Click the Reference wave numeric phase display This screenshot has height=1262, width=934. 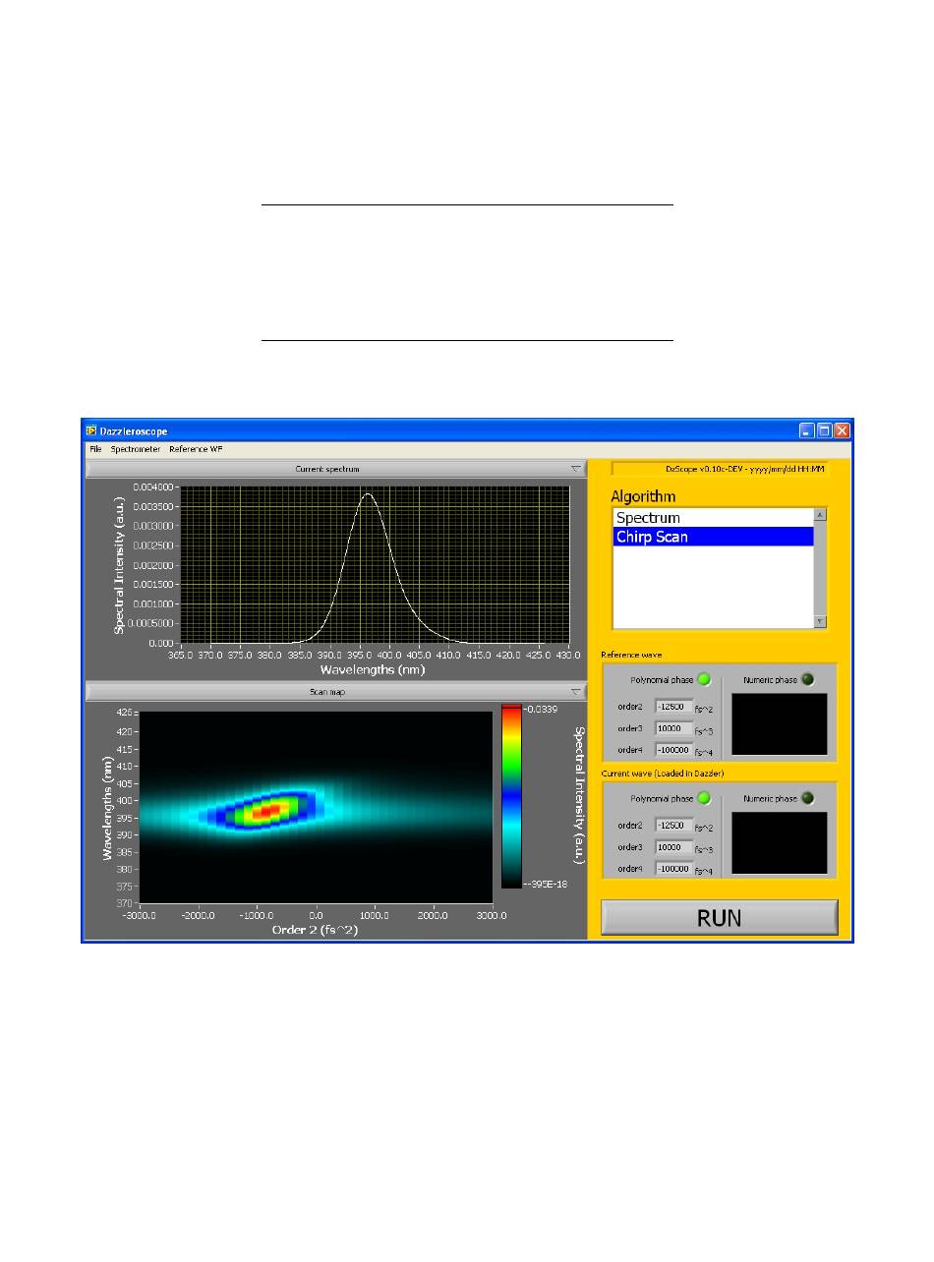click(780, 724)
